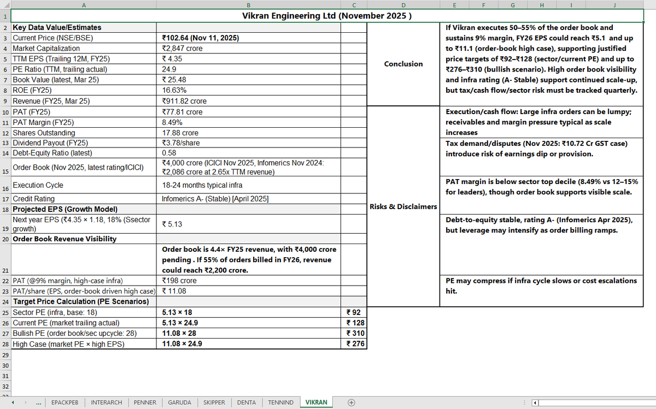Click Debt-Equity Ratio value 0.58

click(248, 152)
